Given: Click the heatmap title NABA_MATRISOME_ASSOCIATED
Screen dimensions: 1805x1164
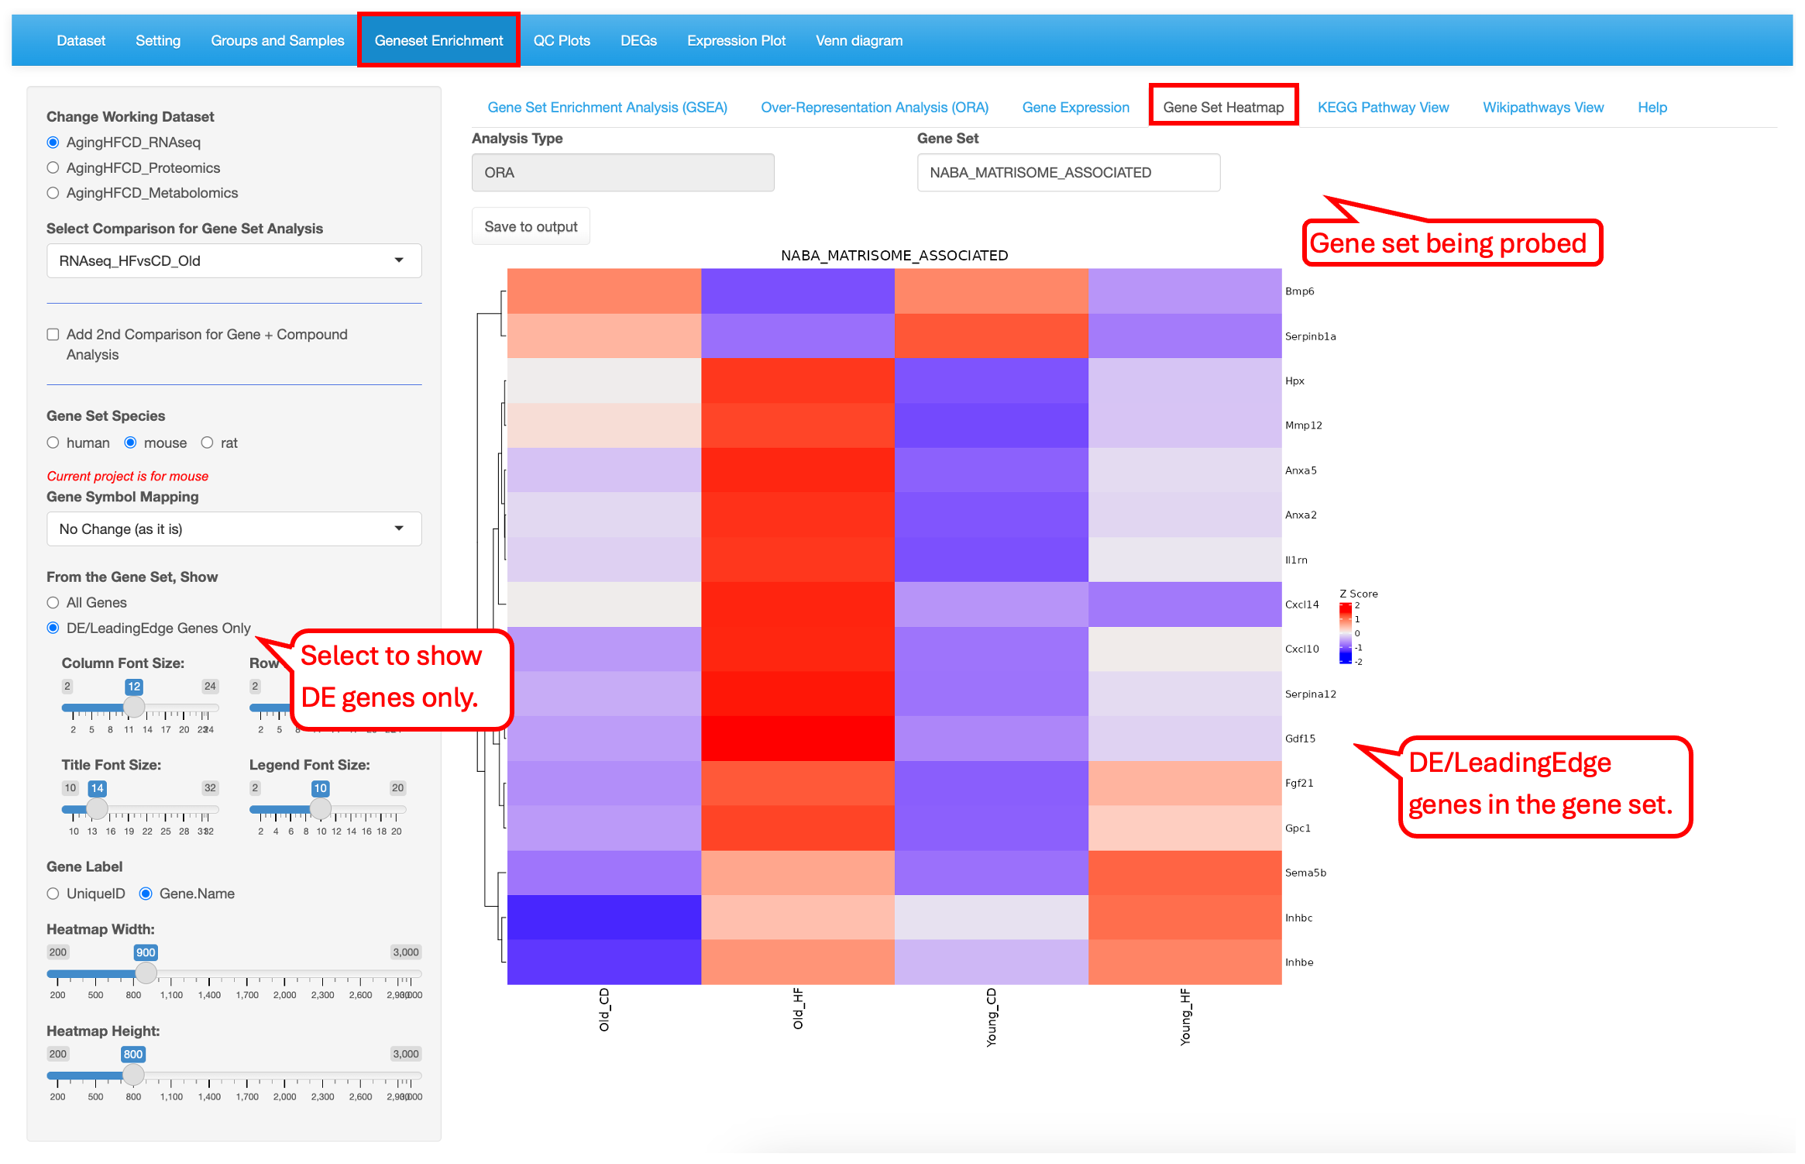Looking at the screenshot, I should 894,256.
